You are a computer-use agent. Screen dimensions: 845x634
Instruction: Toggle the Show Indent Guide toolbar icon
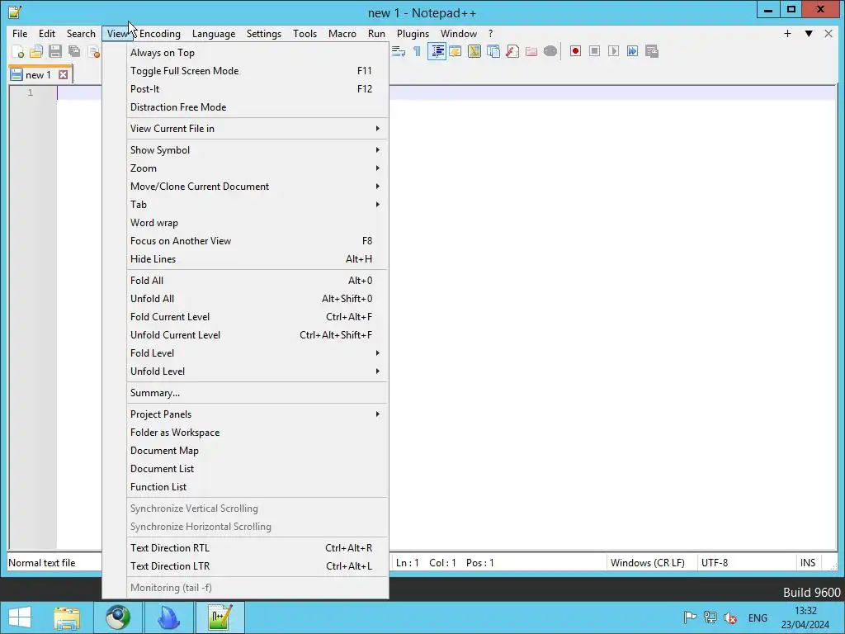pos(437,51)
